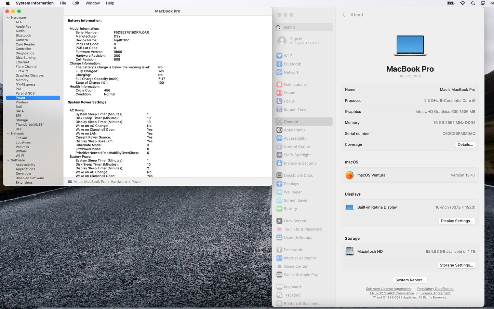This screenshot has height=309, width=494.
Task: Open the Window menu
Action: (x=92, y=3)
